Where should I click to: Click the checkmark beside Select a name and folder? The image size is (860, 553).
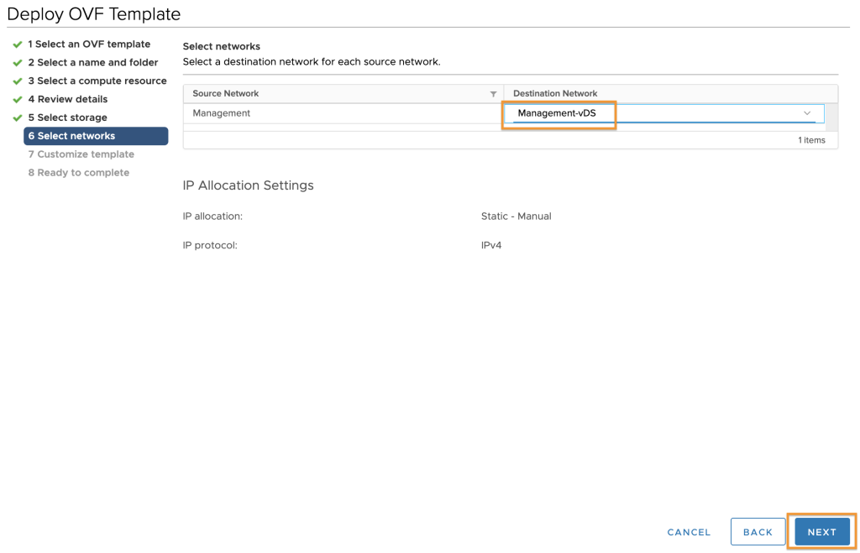coord(18,62)
